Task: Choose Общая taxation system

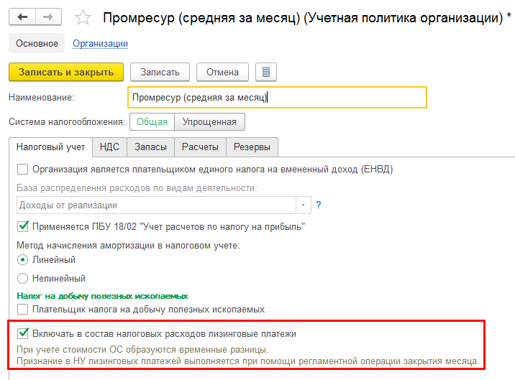Action: pyautogui.click(x=152, y=121)
